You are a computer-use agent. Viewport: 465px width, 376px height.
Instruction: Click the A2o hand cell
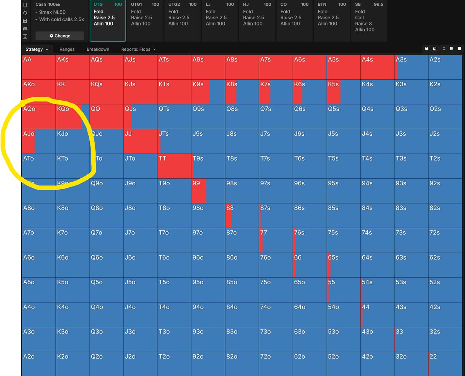tap(39, 364)
